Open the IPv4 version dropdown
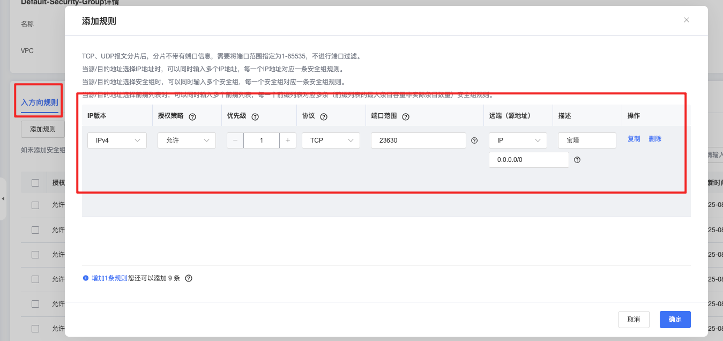This screenshot has width=723, height=341. (117, 140)
